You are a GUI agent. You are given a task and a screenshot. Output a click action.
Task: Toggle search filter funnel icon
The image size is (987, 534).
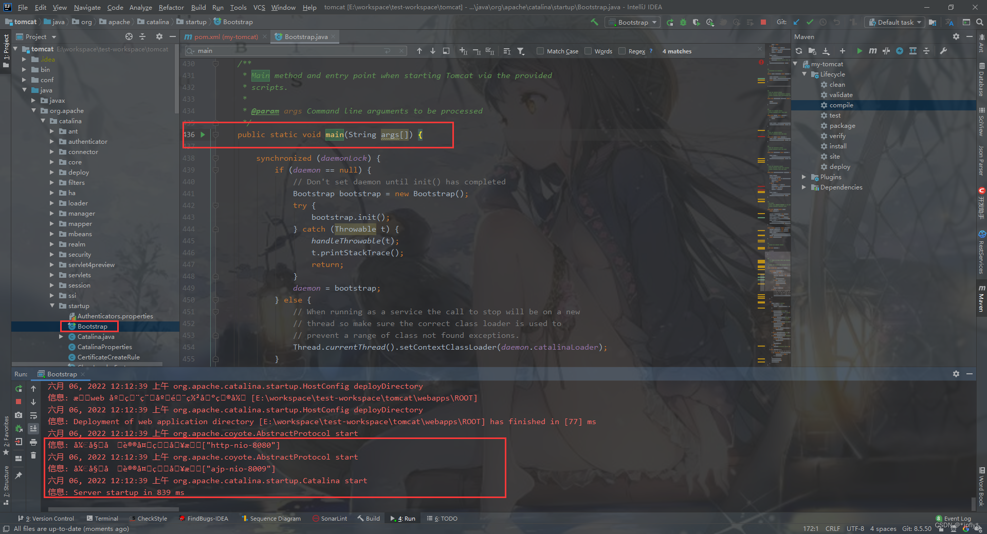(521, 51)
